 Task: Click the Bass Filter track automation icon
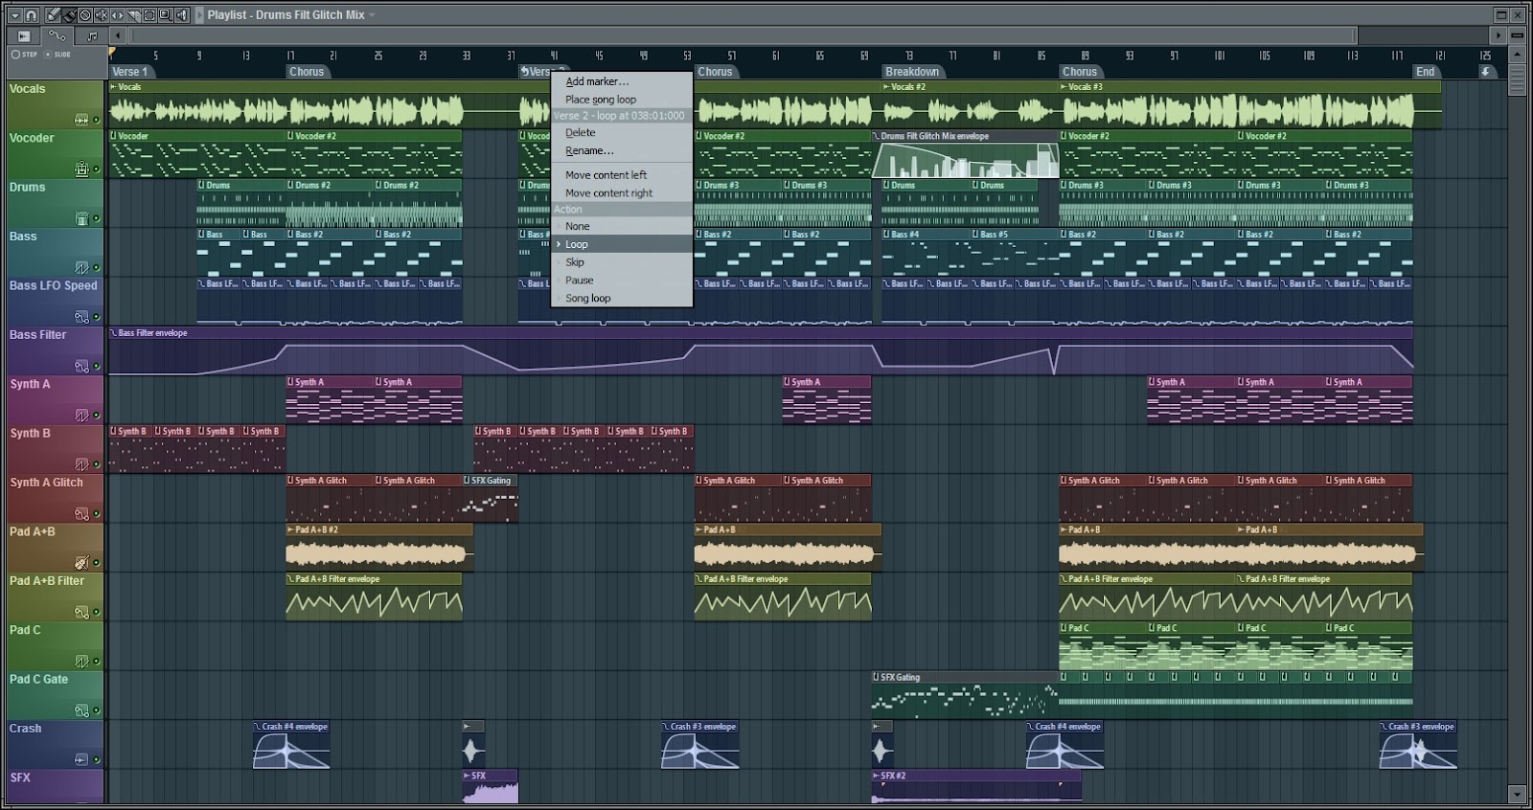81,366
